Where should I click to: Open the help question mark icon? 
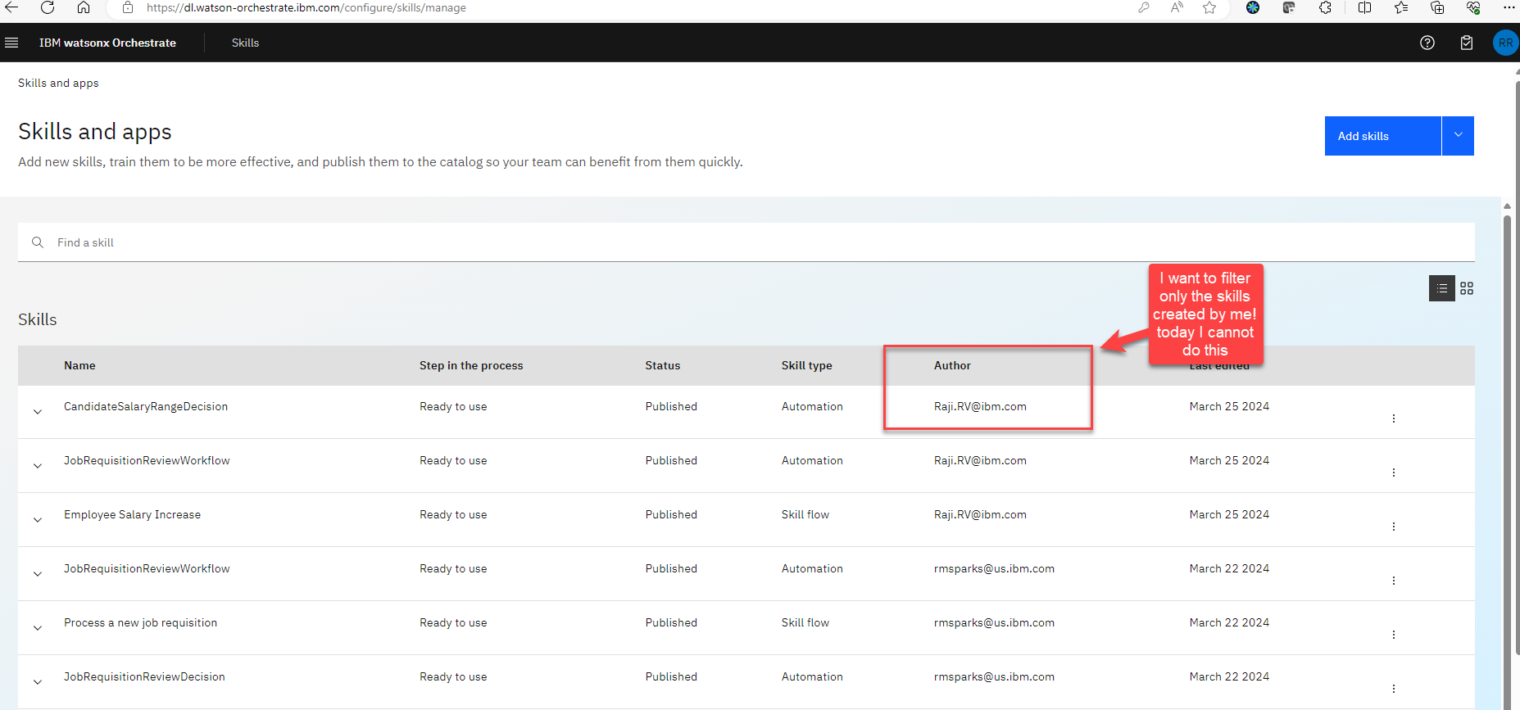click(x=1427, y=43)
